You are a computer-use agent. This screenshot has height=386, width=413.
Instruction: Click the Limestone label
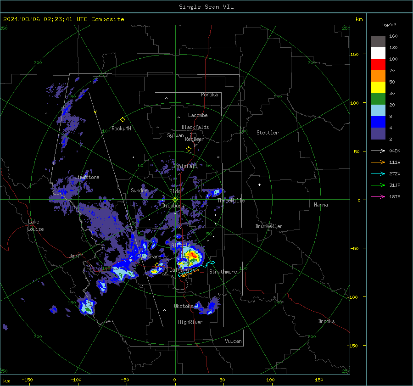(87, 177)
